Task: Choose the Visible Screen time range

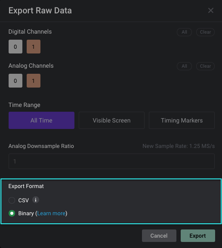Action: pyautogui.click(x=111, y=120)
